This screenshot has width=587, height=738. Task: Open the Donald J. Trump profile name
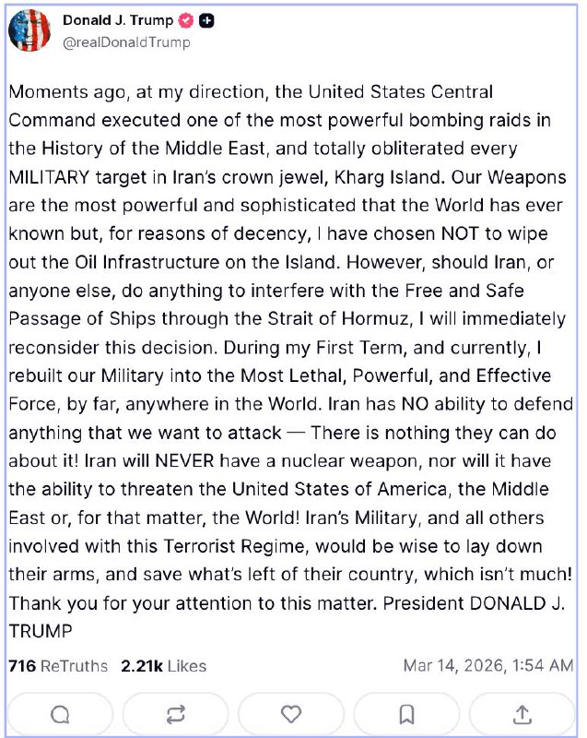coord(117,21)
